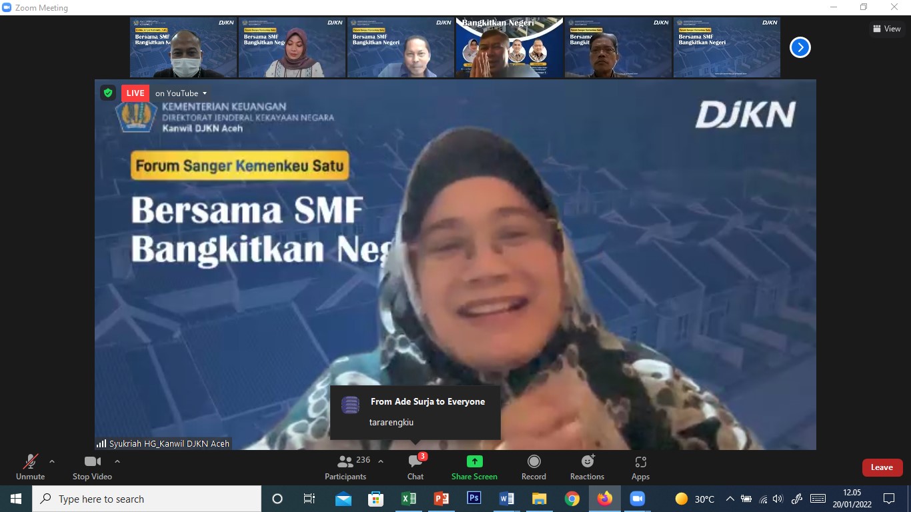This screenshot has width=911, height=512.
Task: Leave the meeting
Action: (882, 467)
